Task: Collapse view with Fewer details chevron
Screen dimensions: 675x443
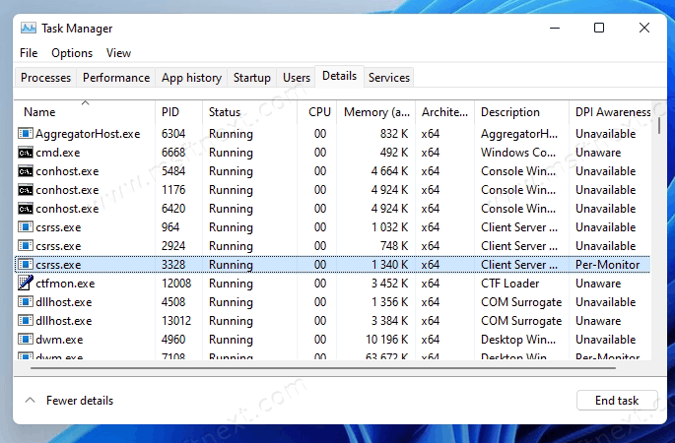Action: point(30,401)
